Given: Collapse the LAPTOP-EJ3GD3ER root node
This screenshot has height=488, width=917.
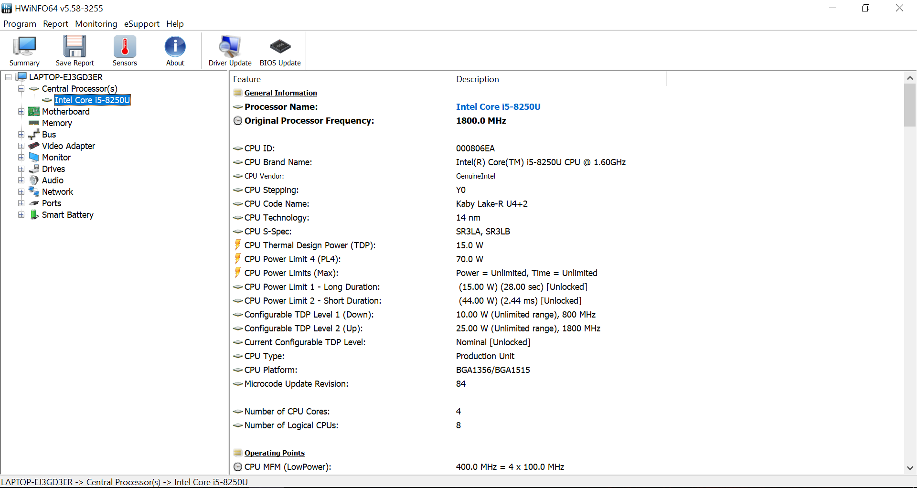Looking at the screenshot, I should coord(9,77).
